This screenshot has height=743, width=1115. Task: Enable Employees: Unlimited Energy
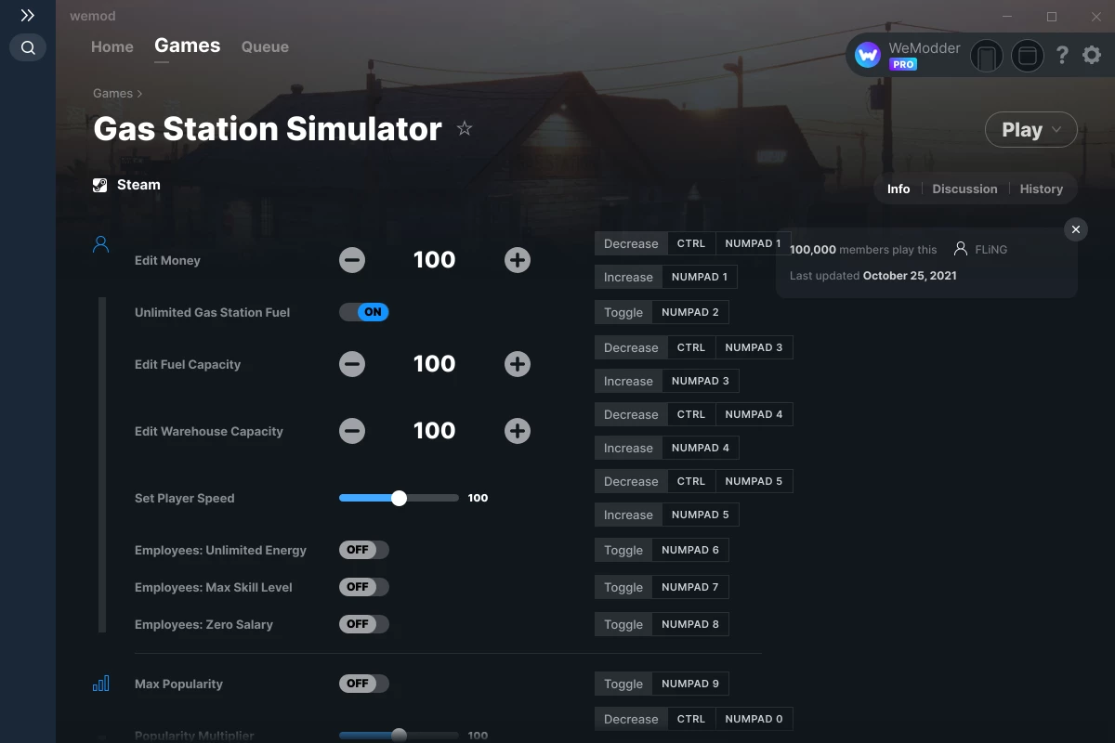click(363, 550)
